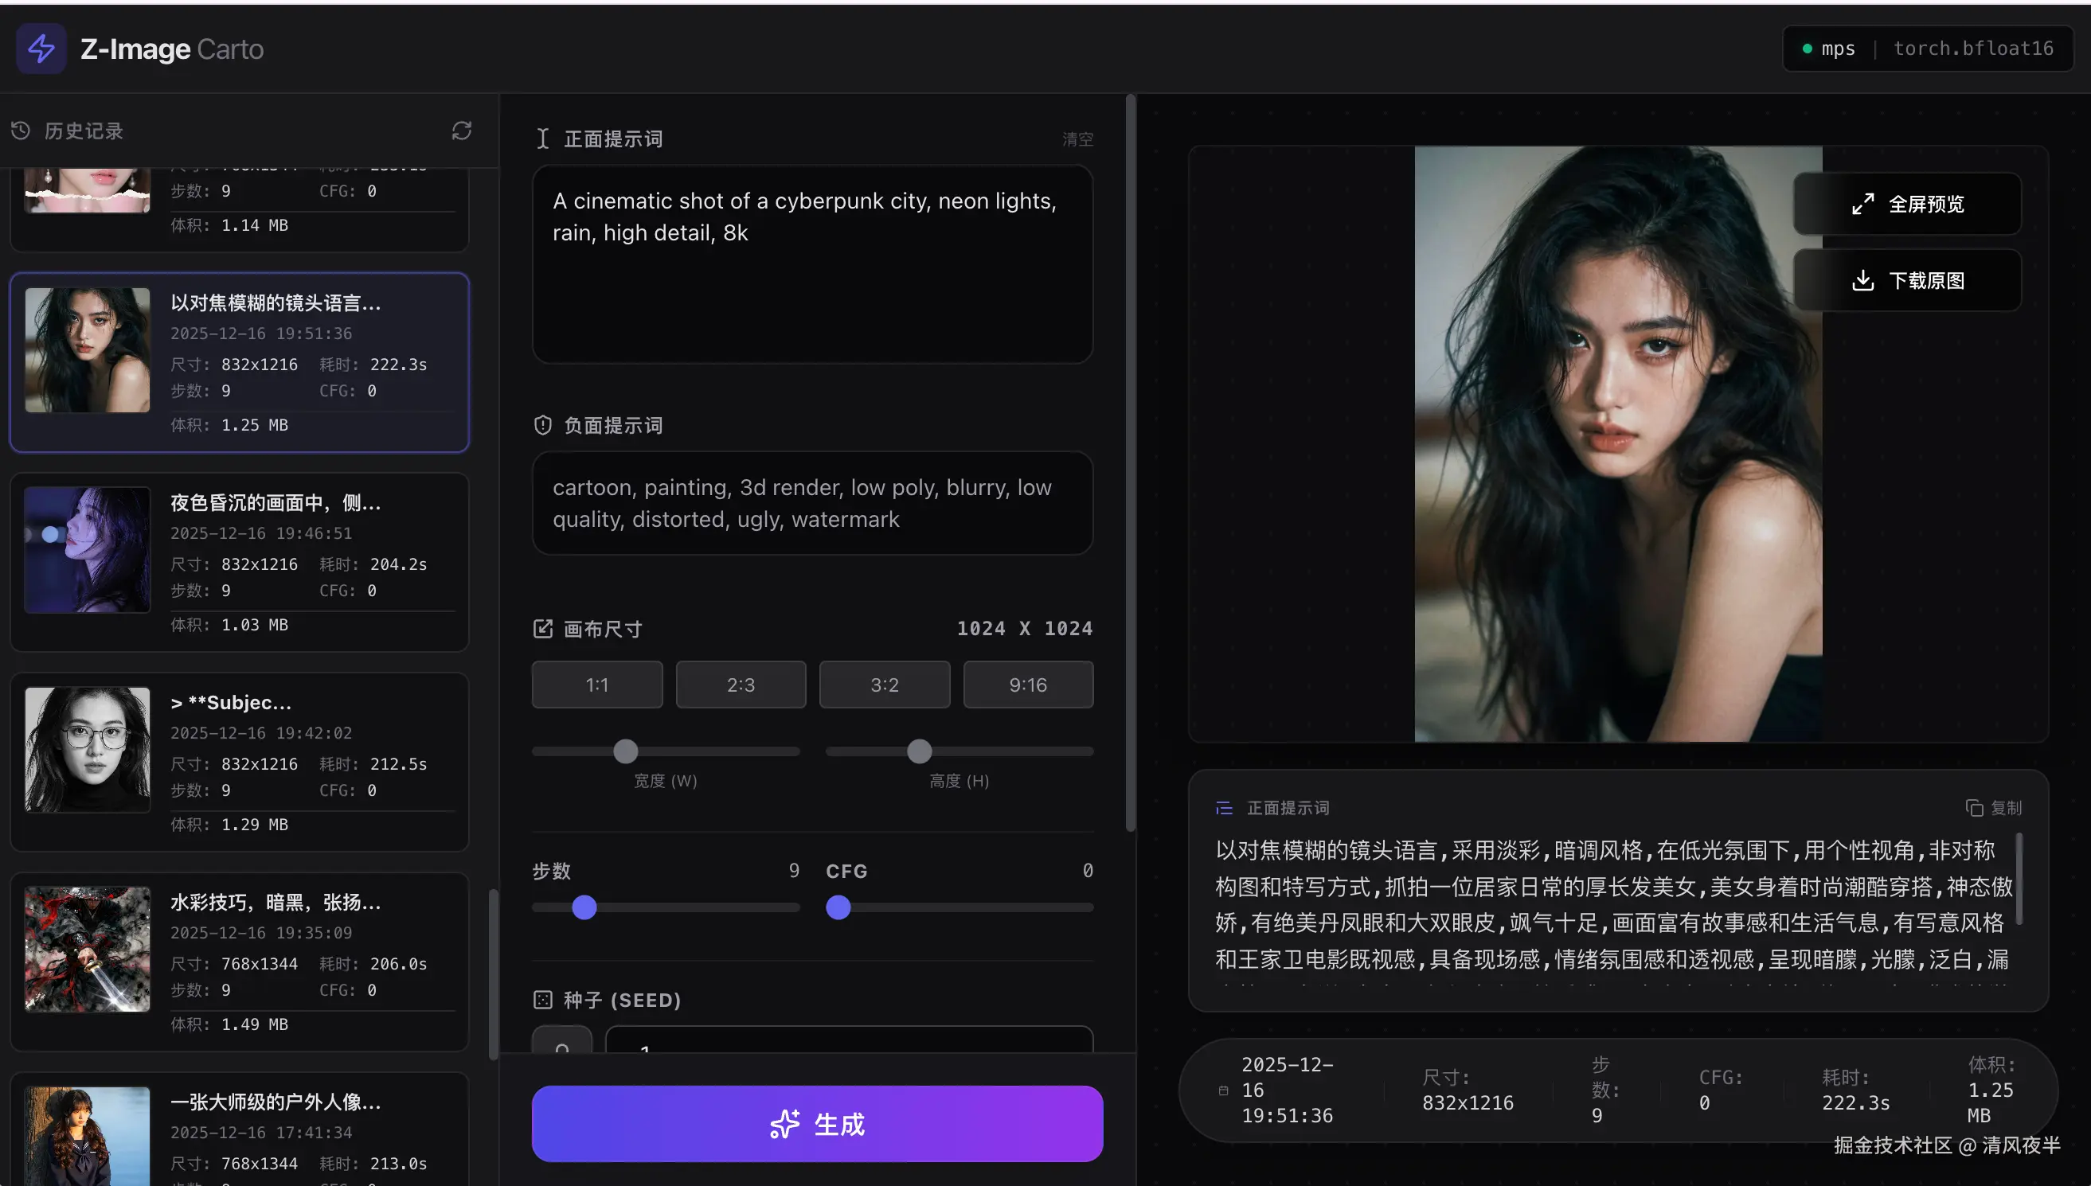
Task: Click the 全屏预览 fullscreen preview button
Action: pyautogui.click(x=1907, y=204)
